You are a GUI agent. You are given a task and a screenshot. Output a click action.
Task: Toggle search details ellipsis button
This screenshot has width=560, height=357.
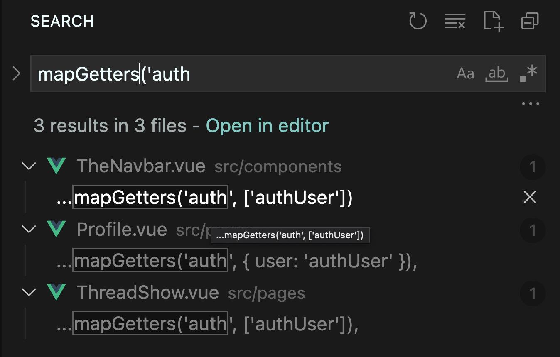[531, 104]
